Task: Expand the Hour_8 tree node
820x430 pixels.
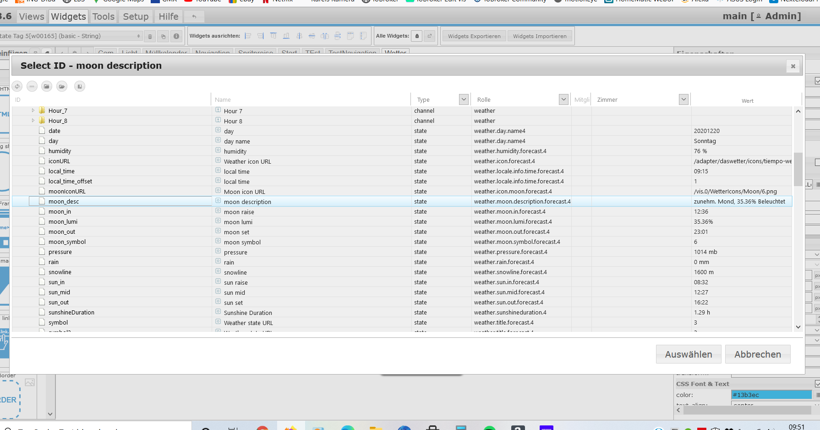Action: pos(33,121)
